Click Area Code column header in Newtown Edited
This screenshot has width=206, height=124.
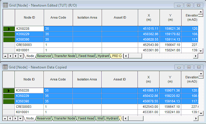(58, 18)
